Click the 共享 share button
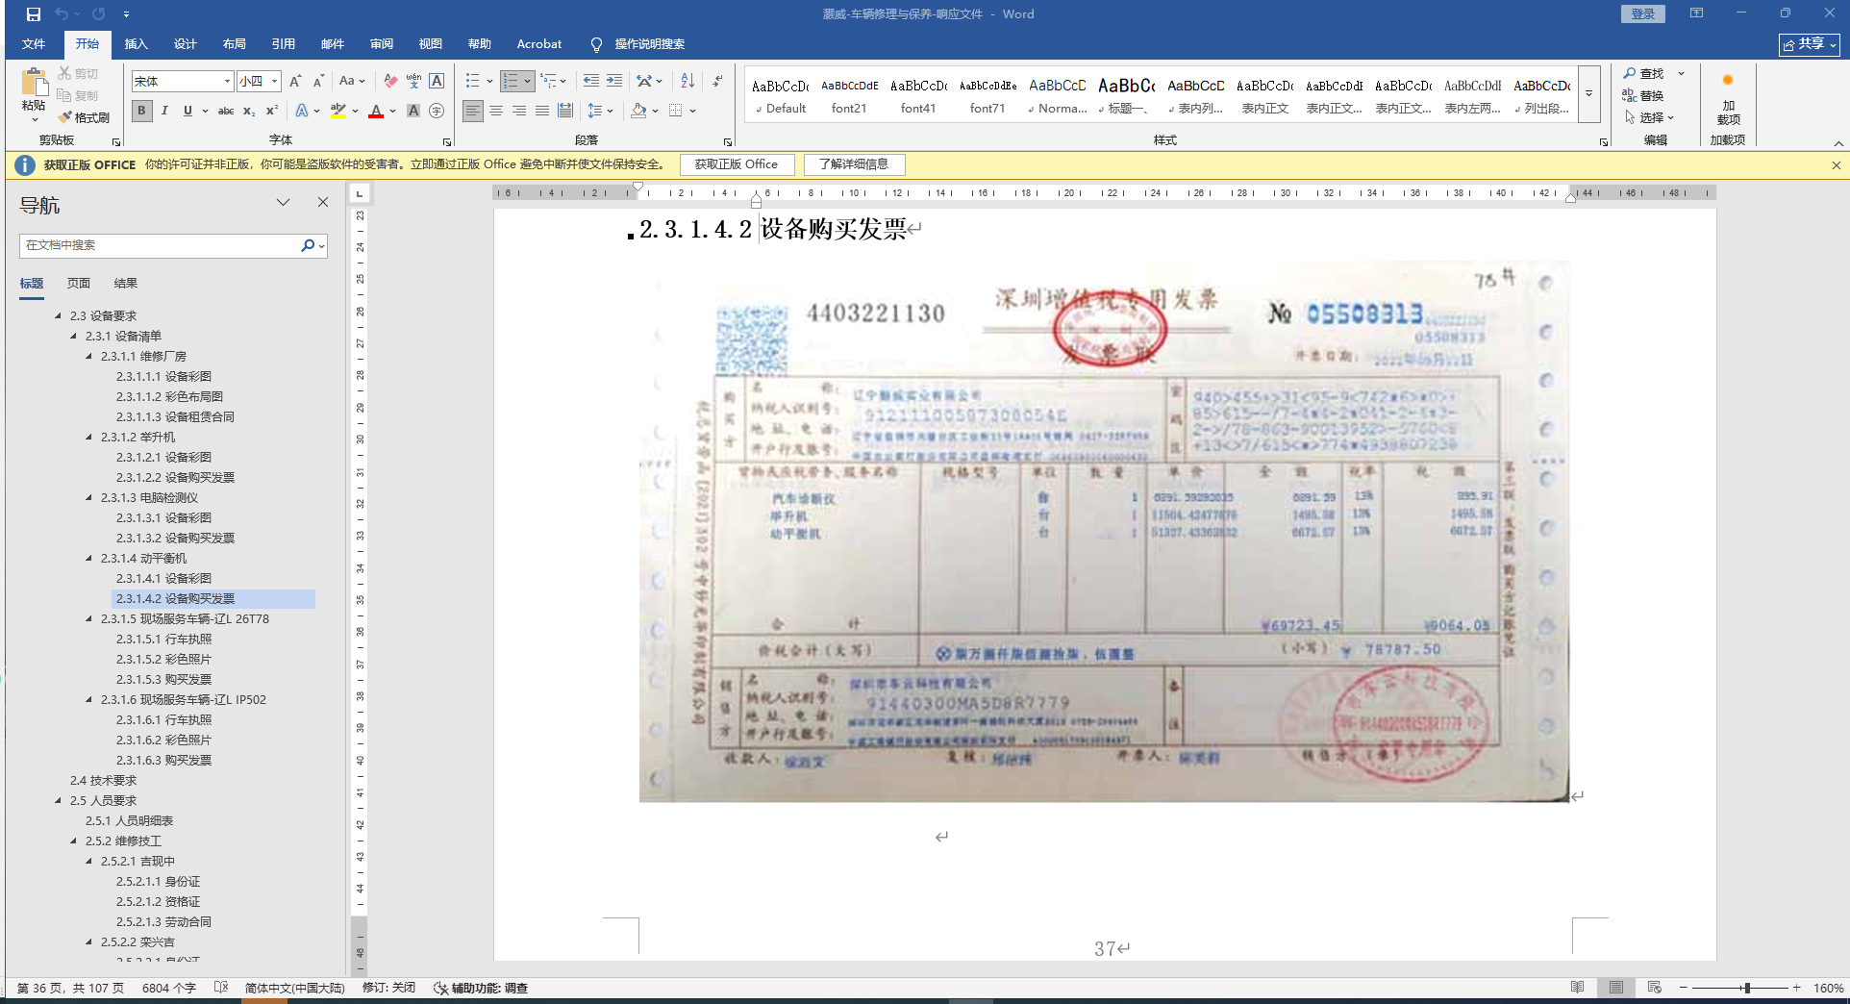The width and height of the screenshot is (1850, 1004). pyautogui.click(x=1809, y=44)
